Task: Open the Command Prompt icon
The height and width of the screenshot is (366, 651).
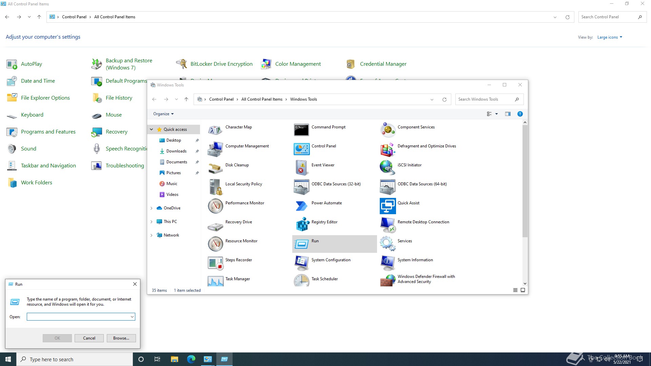Action: (x=301, y=130)
